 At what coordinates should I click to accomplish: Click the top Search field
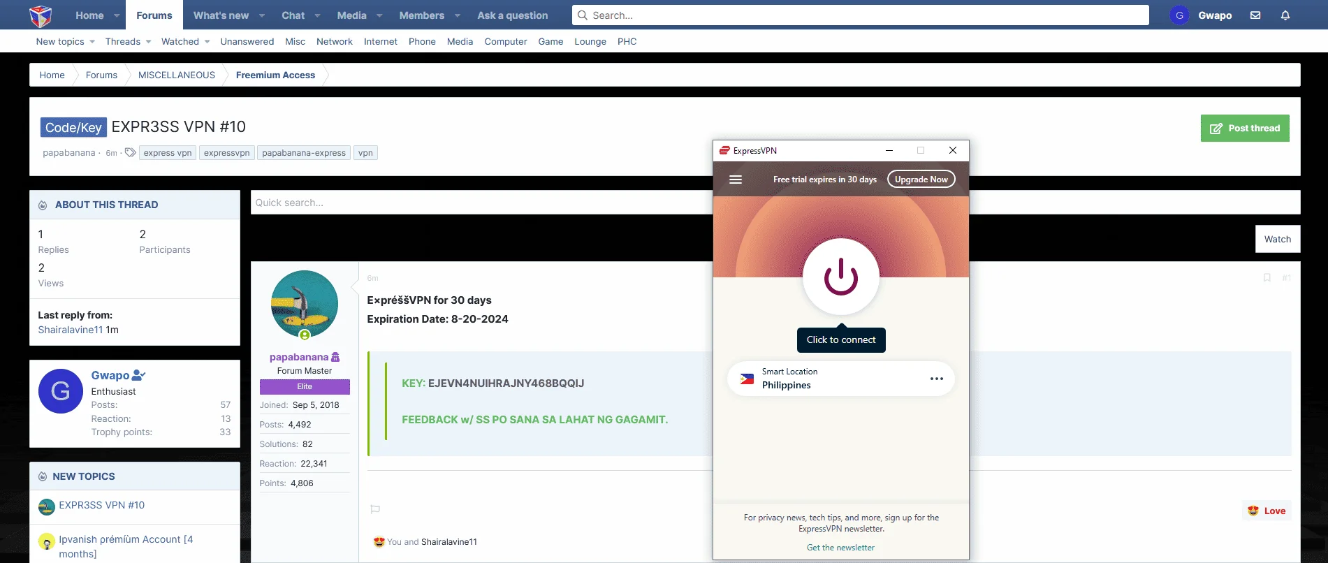(x=861, y=15)
